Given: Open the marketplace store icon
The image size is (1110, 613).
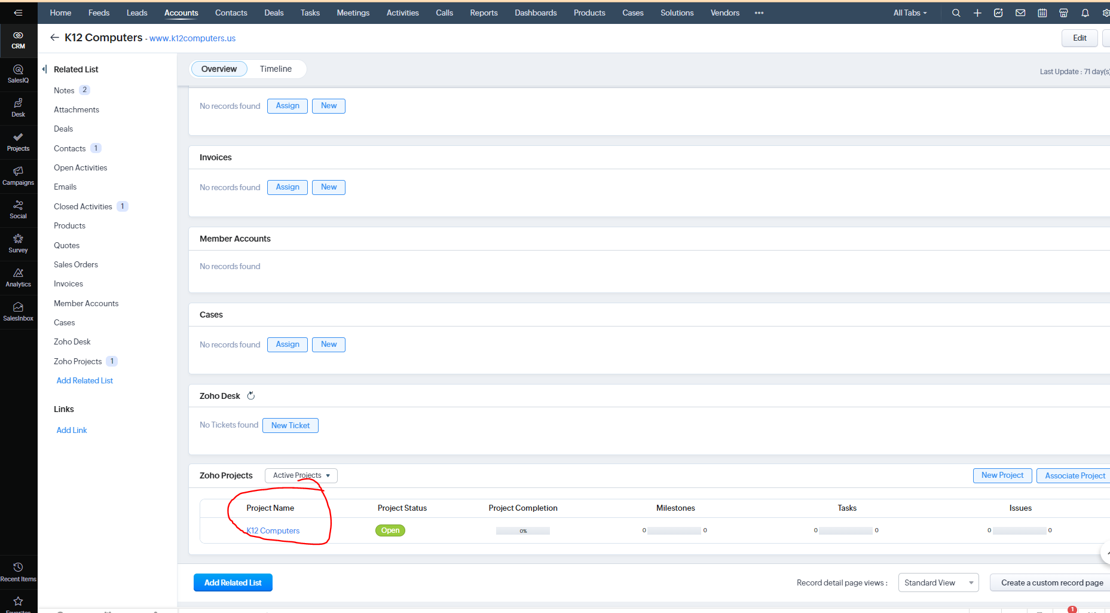Looking at the screenshot, I should (x=1063, y=13).
